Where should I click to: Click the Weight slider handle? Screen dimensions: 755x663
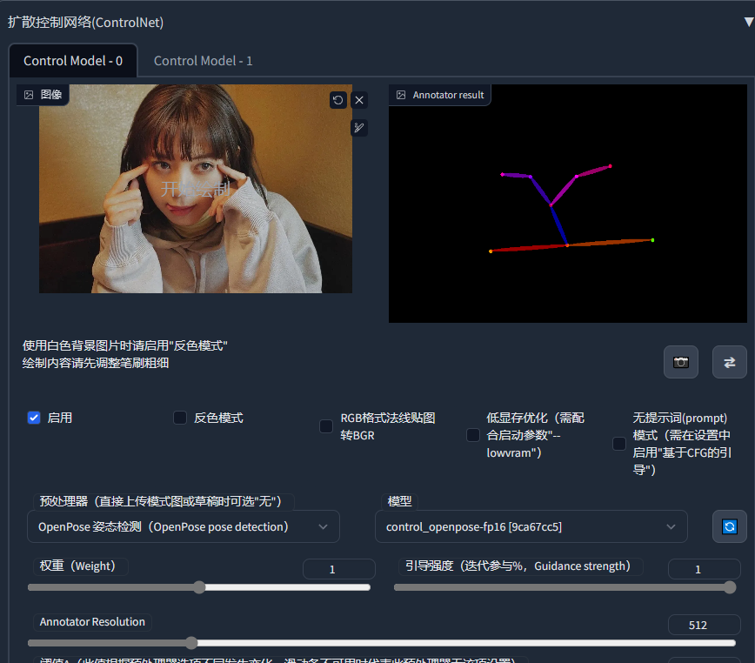click(x=199, y=587)
